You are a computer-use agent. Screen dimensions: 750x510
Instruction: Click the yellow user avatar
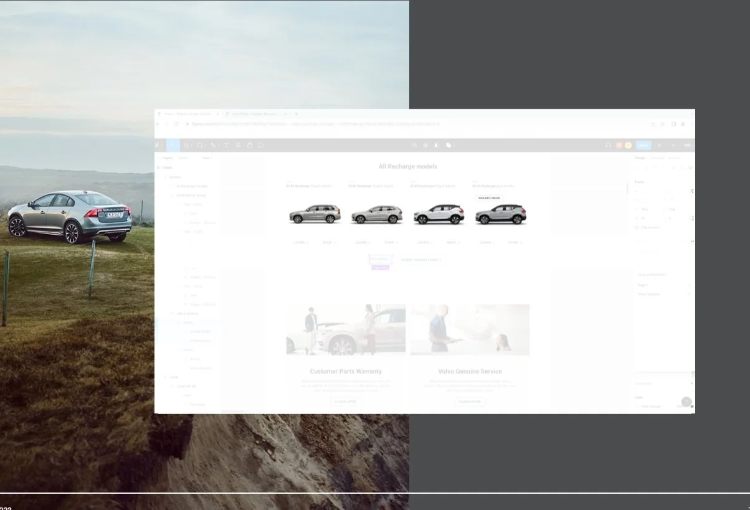[628, 145]
